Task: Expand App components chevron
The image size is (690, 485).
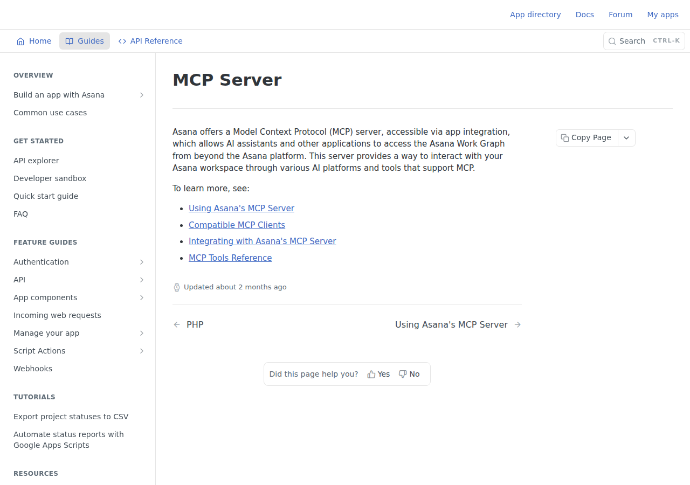Action: [142, 297]
